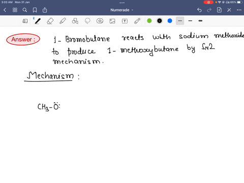Open the Elements sticker tool
This screenshot has height=183, width=244.
pos(100,21)
